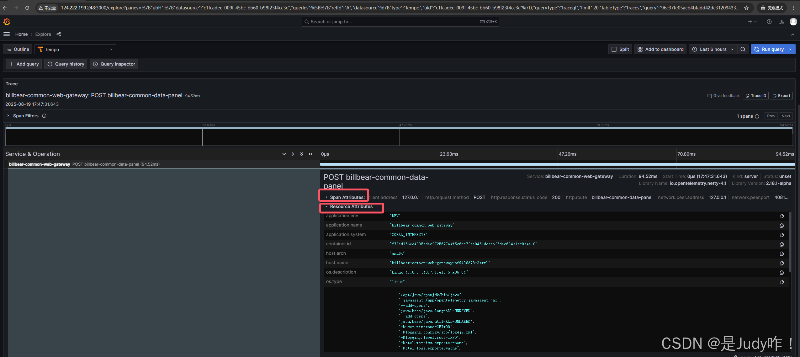Open the help question mark icon
Viewport: 800px width, 357px height.
769,22
